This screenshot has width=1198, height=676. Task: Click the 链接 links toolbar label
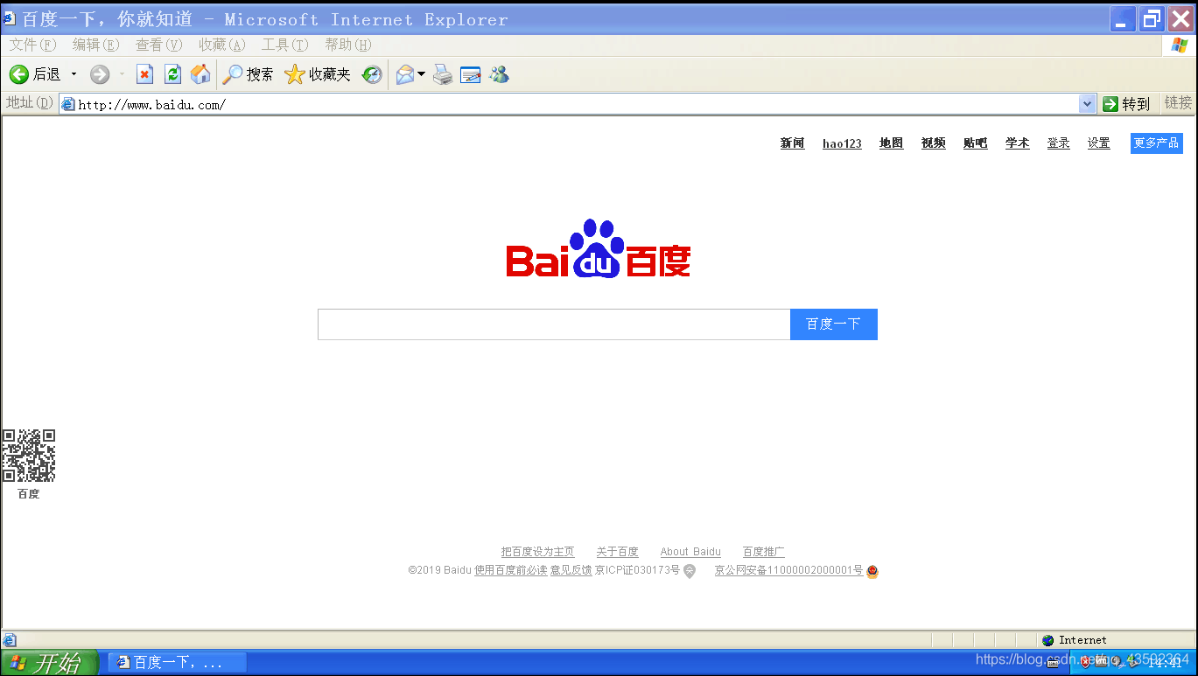1178,103
